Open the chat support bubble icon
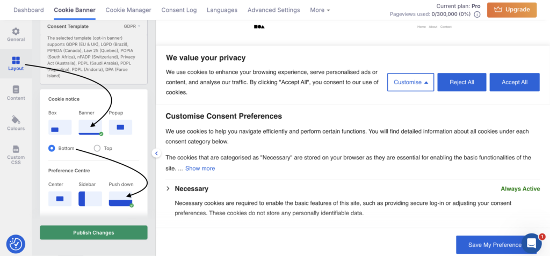Image resolution: width=550 pixels, height=256 pixels. (x=531, y=244)
